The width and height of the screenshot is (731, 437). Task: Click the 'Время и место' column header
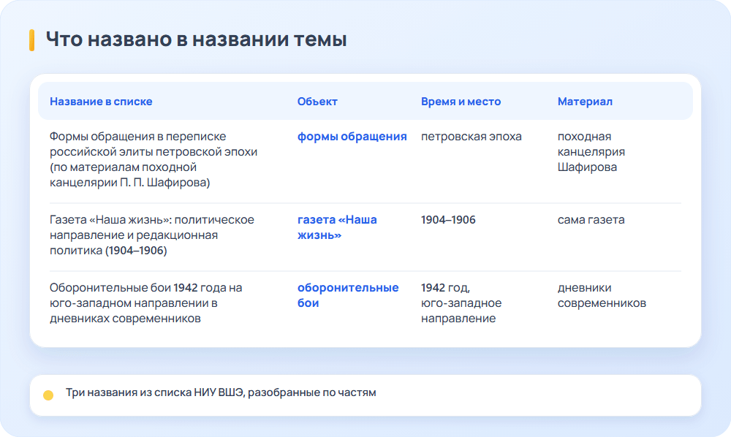coord(461,102)
